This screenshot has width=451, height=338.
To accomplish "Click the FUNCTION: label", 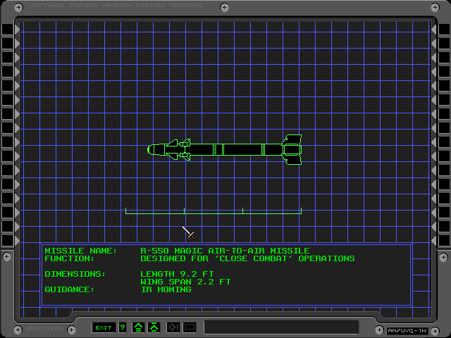I will pyautogui.click(x=69, y=258).
